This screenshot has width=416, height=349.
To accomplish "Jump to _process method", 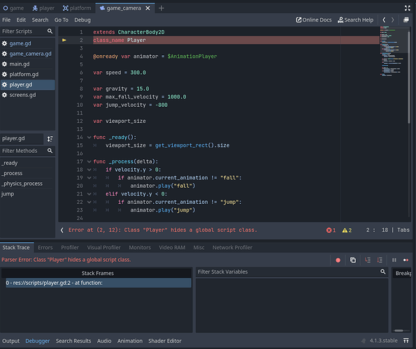I will pyautogui.click(x=27, y=173).
